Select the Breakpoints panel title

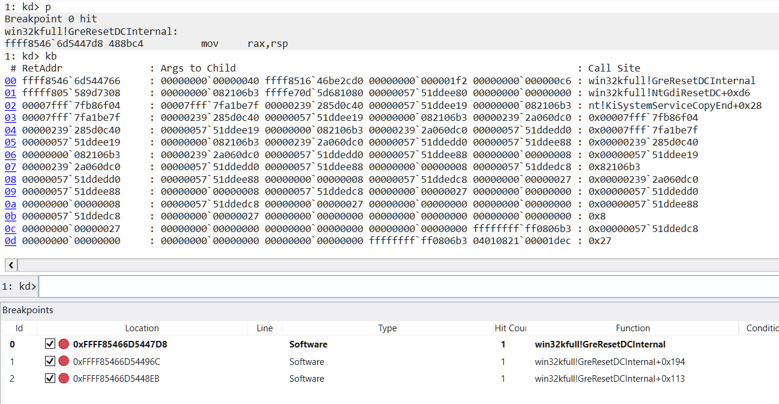pos(28,310)
